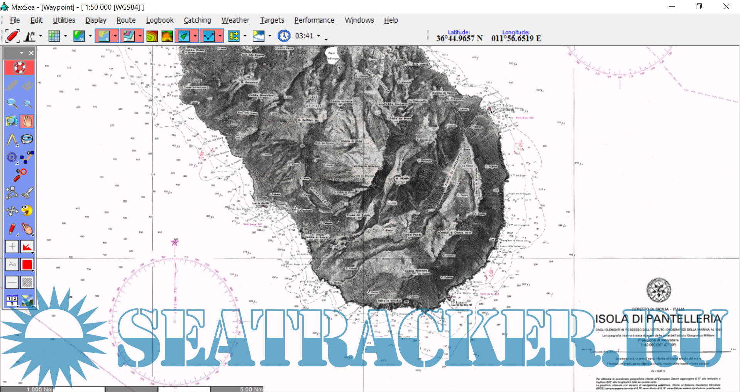This screenshot has width=740, height=392.
Task: Click the clock icon in toolbar
Action: coord(284,36)
